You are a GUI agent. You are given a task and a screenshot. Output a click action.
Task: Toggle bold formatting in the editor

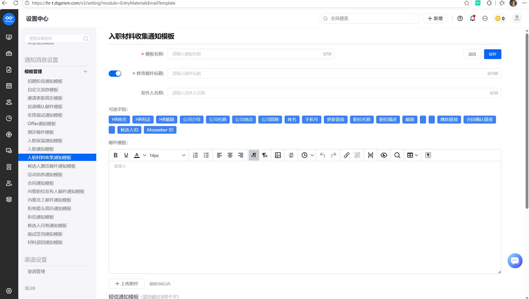115,155
